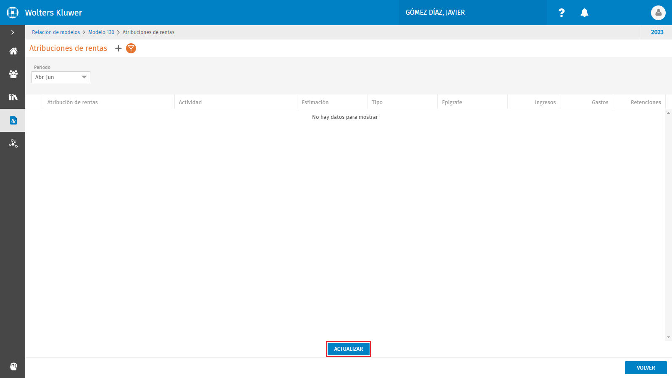
Task: Click the table scrollbar up arrow
Action: (668, 113)
